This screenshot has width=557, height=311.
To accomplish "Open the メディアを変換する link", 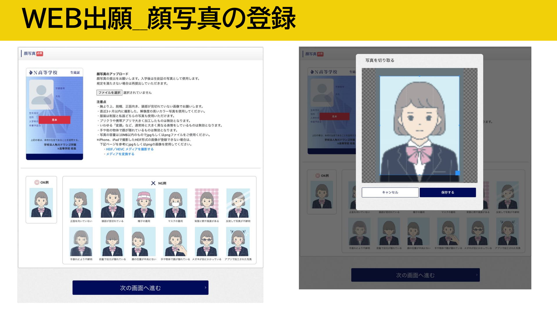I will tap(120, 154).
